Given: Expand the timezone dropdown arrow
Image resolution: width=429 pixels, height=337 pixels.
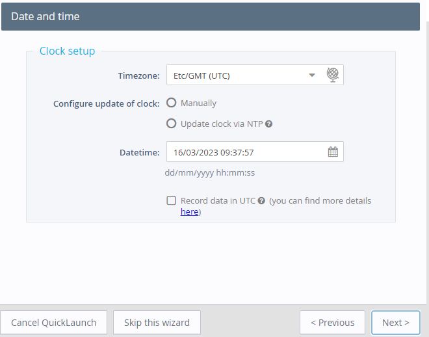Looking at the screenshot, I should coord(312,75).
